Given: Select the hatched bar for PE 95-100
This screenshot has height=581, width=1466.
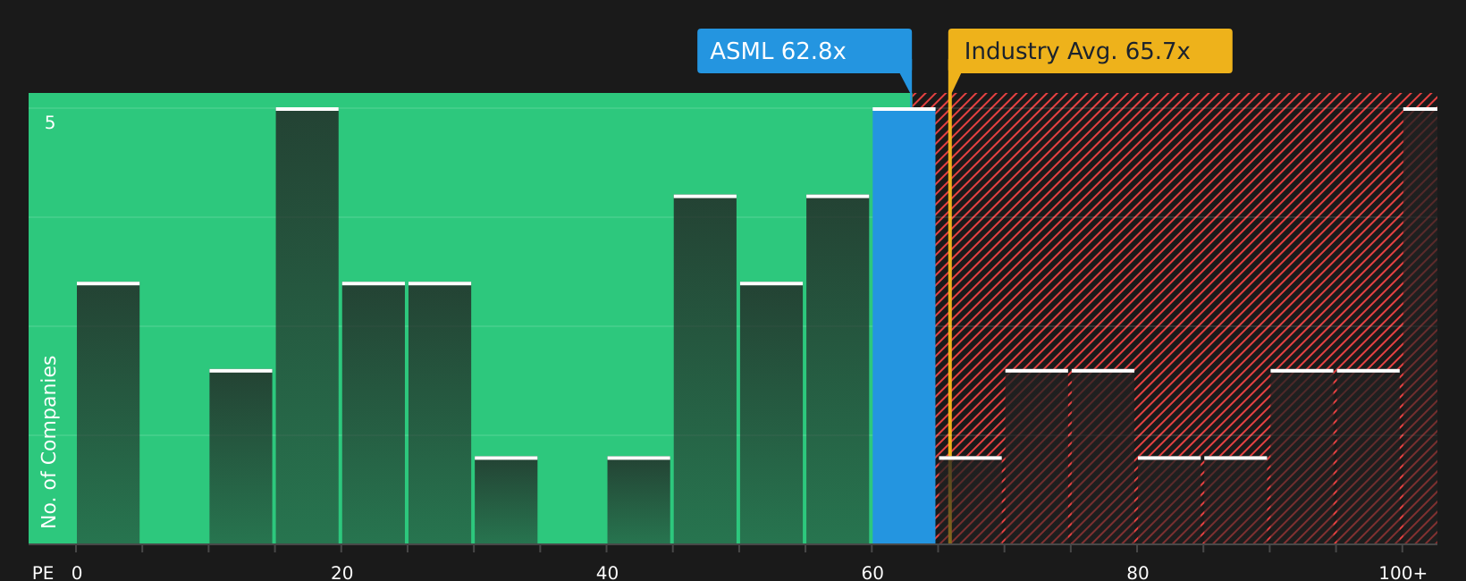Looking at the screenshot, I should click(1369, 457).
